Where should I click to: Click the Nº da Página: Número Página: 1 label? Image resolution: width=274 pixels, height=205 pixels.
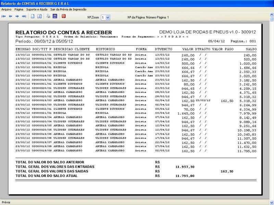[148, 17]
